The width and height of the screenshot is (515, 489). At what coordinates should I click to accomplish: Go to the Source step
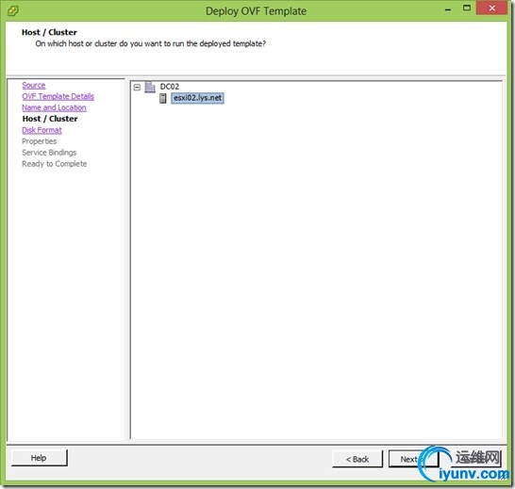tap(34, 86)
